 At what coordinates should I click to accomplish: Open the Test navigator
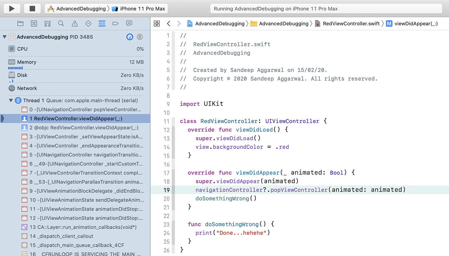(88, 23)
